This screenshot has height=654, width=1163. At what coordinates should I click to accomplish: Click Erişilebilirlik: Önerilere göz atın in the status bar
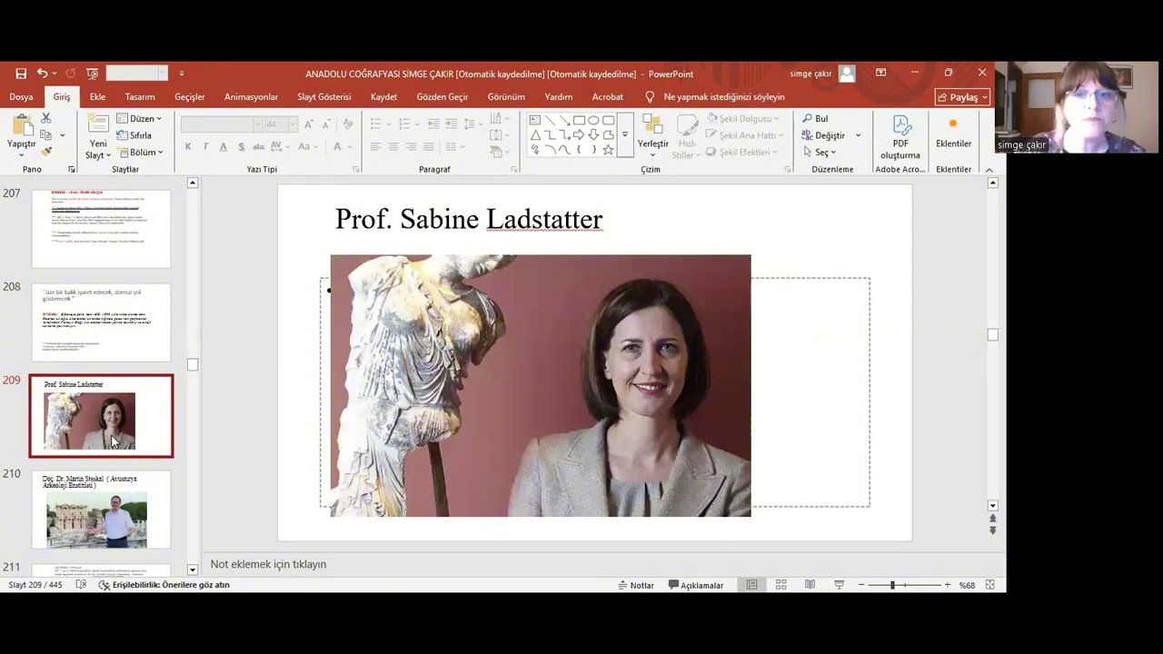point(164,585)
